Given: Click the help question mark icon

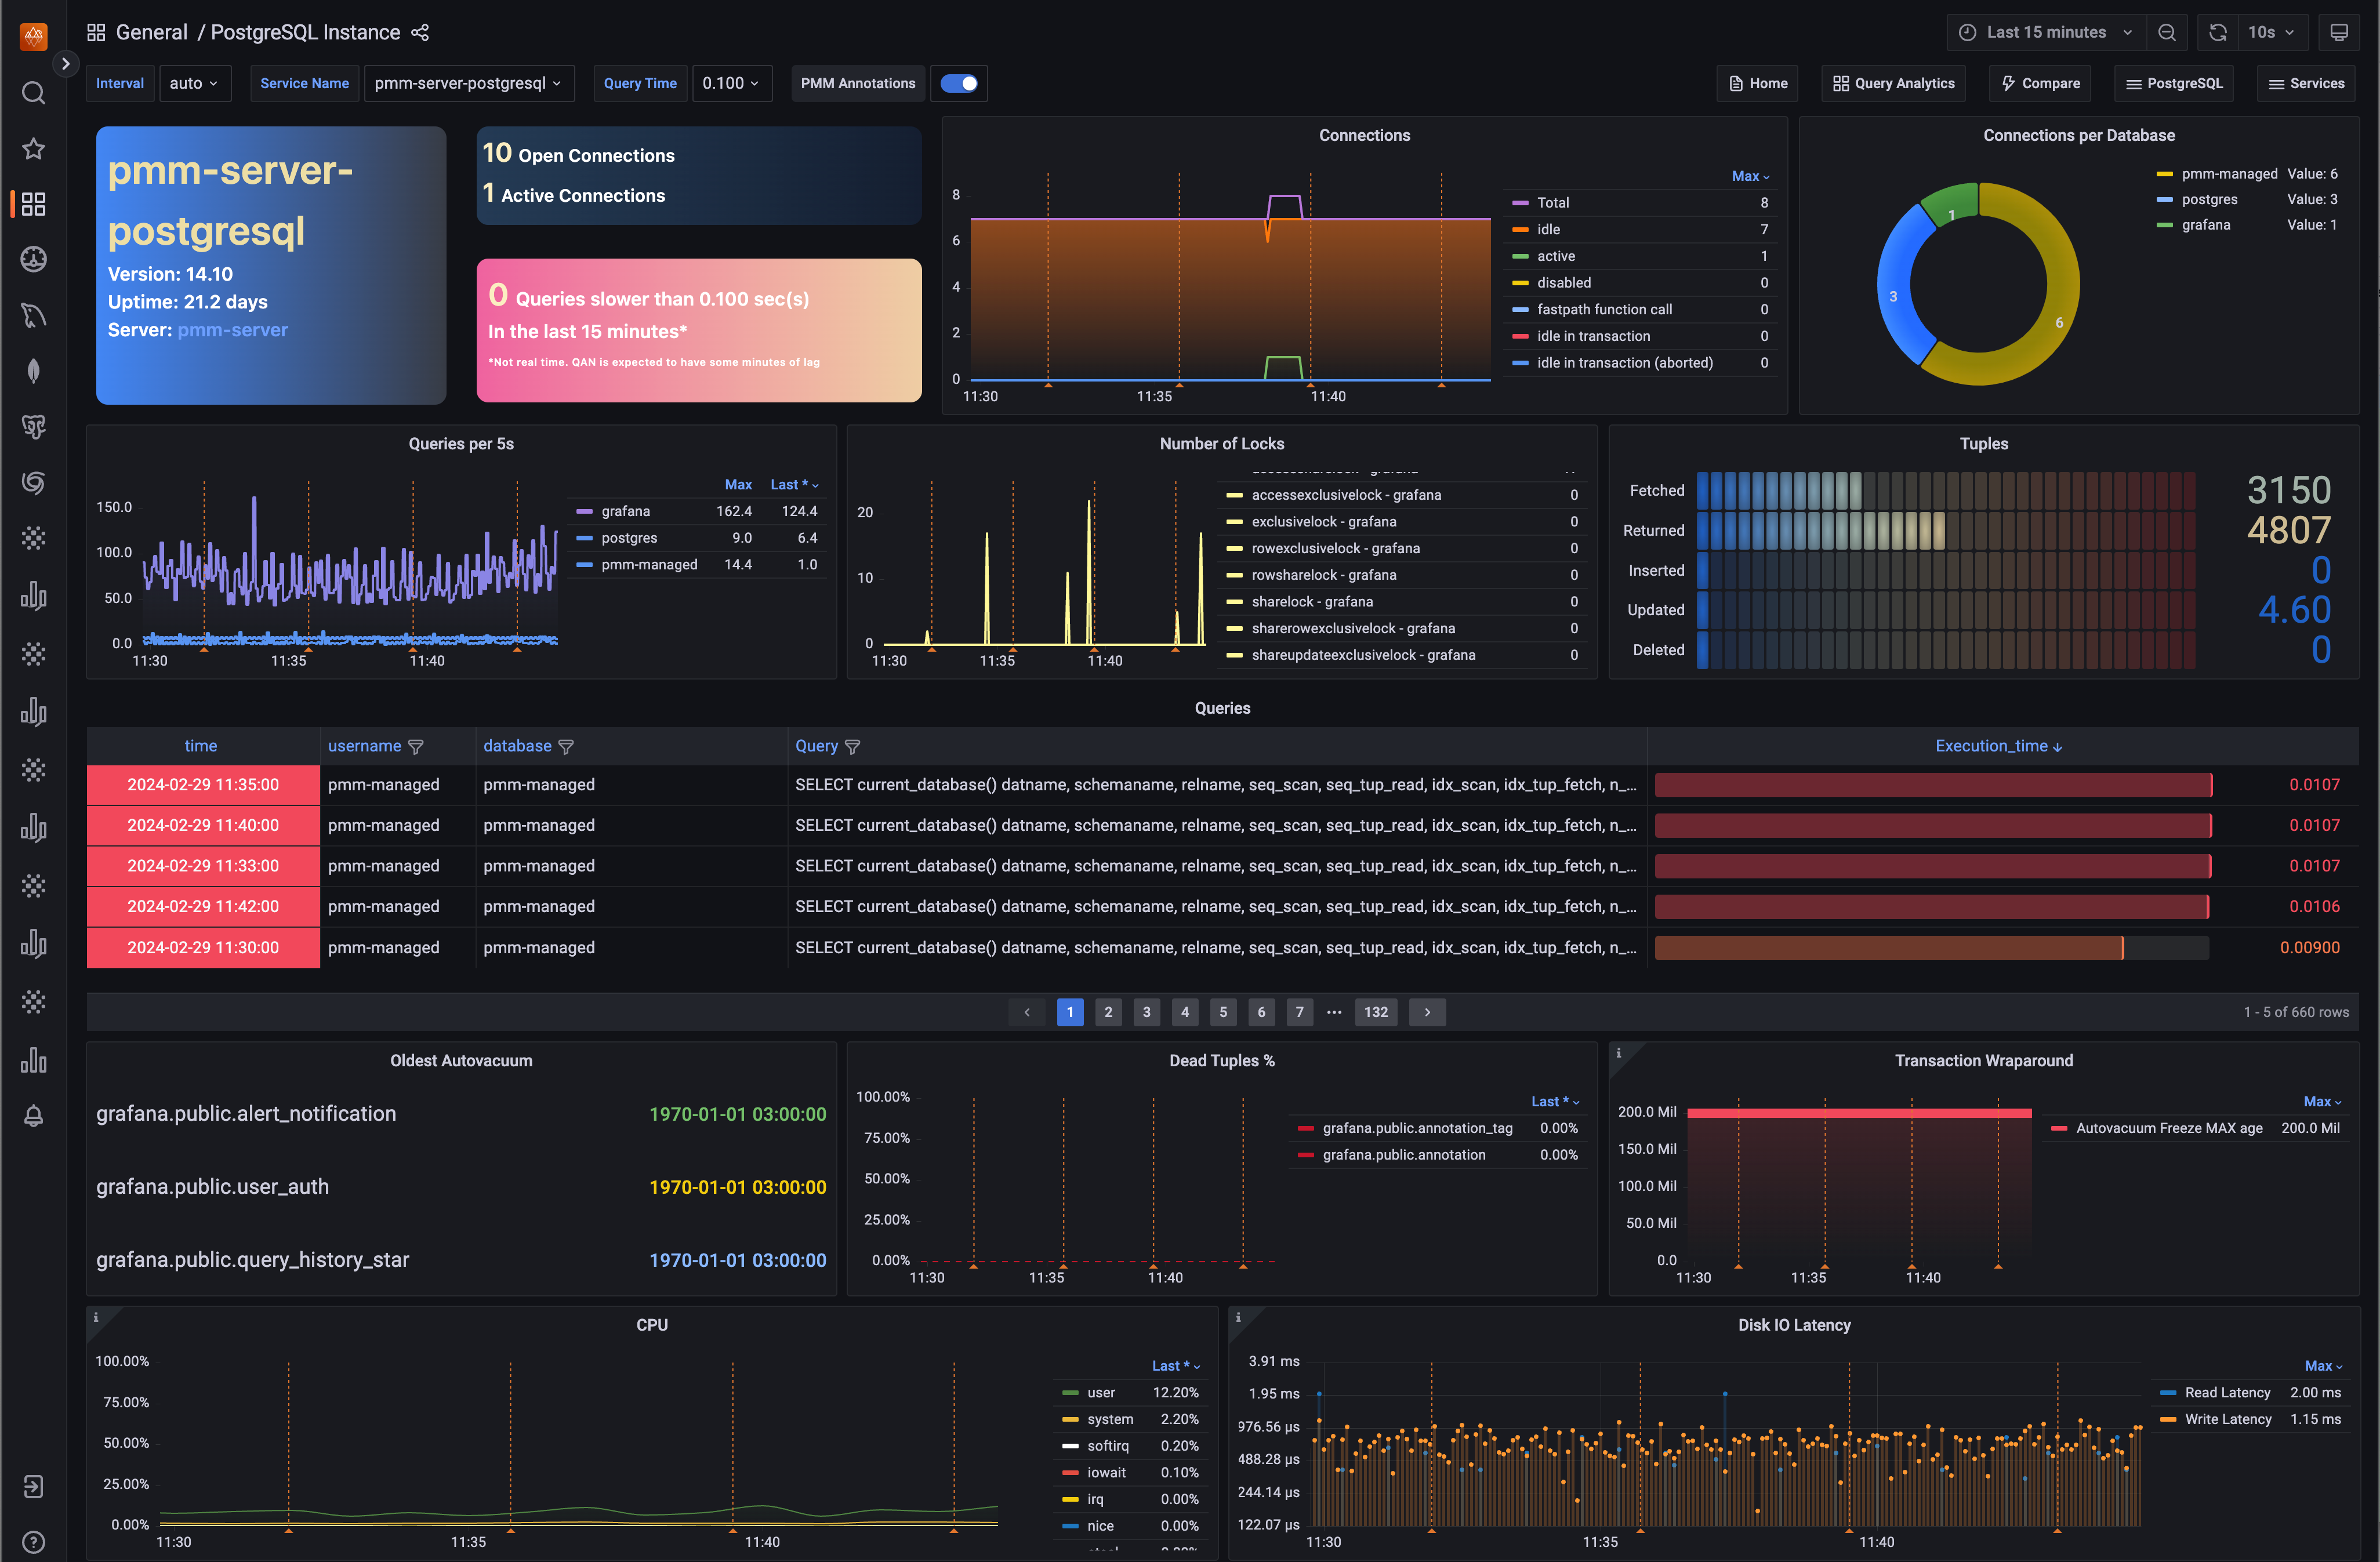Looking at the screenshot, I should coord(33,1541).
